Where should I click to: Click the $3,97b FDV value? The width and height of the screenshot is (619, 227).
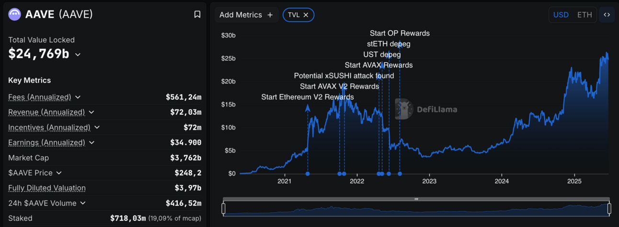click(x=188, y=188)
